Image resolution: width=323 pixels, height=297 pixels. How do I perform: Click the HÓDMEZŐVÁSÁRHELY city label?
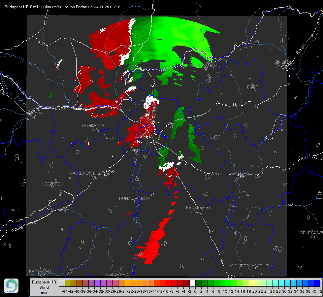250,266
